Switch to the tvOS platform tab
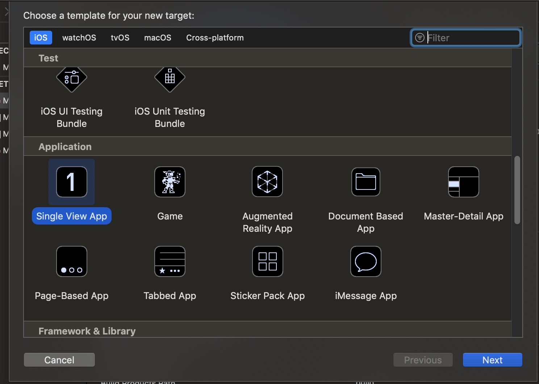 coord(120,38)
